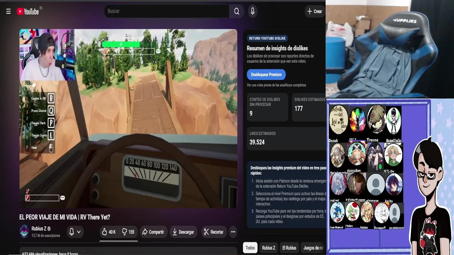Select the Juegos de rol filter chip
Image resolution: width=454 pixels, height=255 pixels.
point(313,248)
